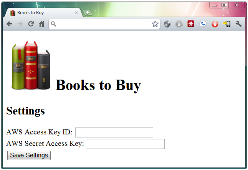The width and height of the screenshot is (248, 170).
Task: Close the Books to Buy tab
Action: (76, 13)
